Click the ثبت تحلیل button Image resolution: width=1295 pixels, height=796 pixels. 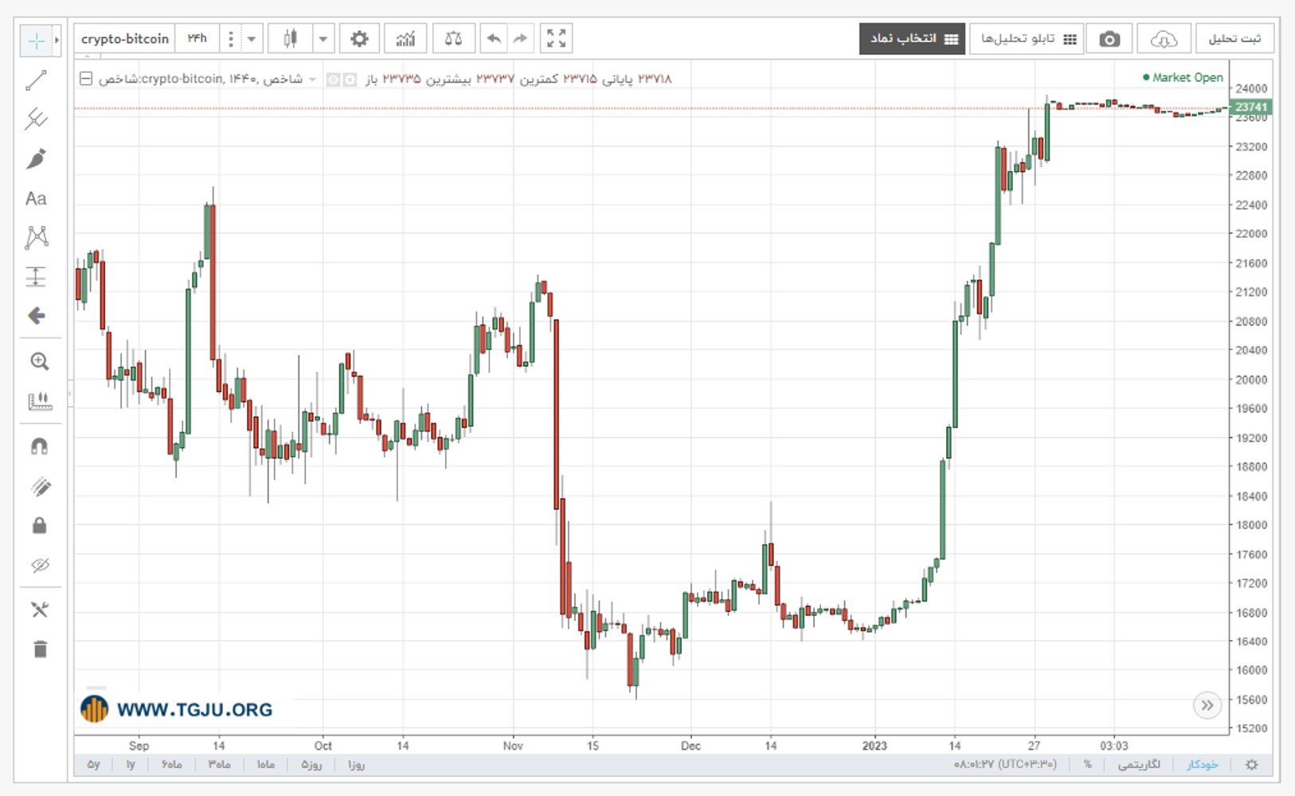coord(1234,39)
